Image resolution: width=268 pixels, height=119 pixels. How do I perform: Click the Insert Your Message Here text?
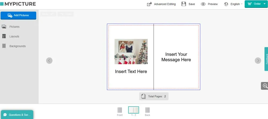pos(176,57)
